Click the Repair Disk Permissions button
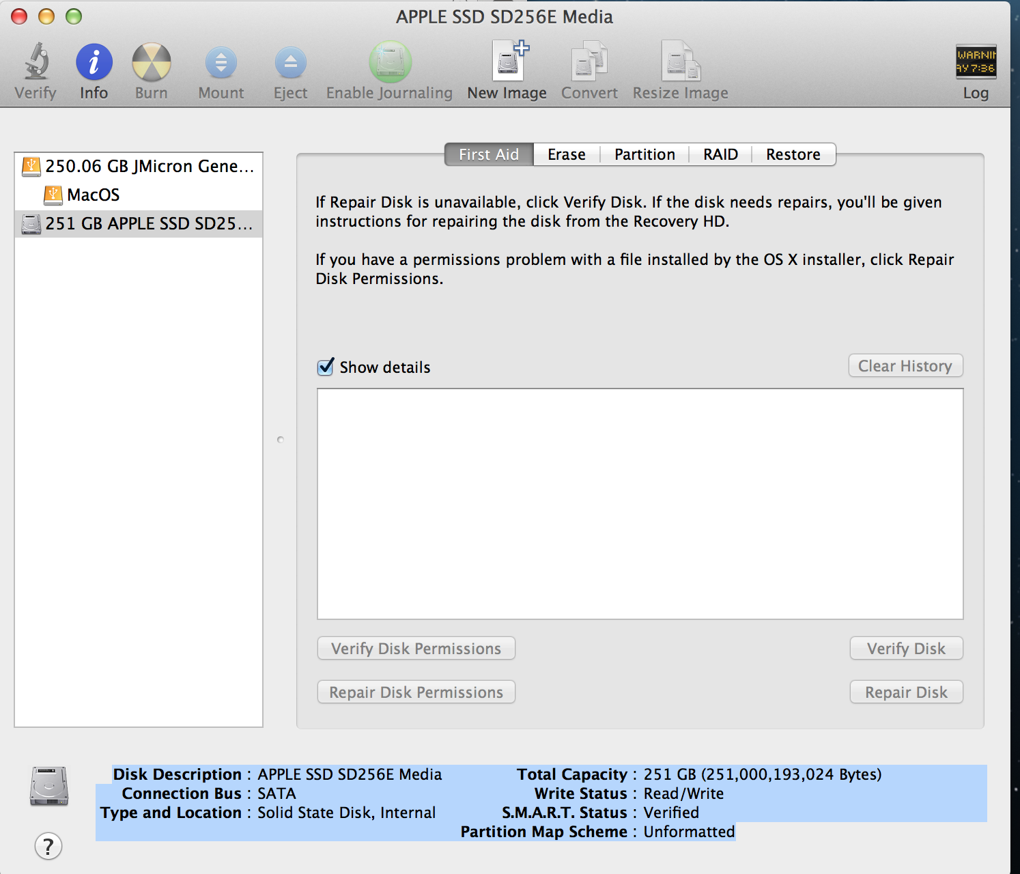The width and height of the screenshot is (1020, 874). [x=416, y=692]
